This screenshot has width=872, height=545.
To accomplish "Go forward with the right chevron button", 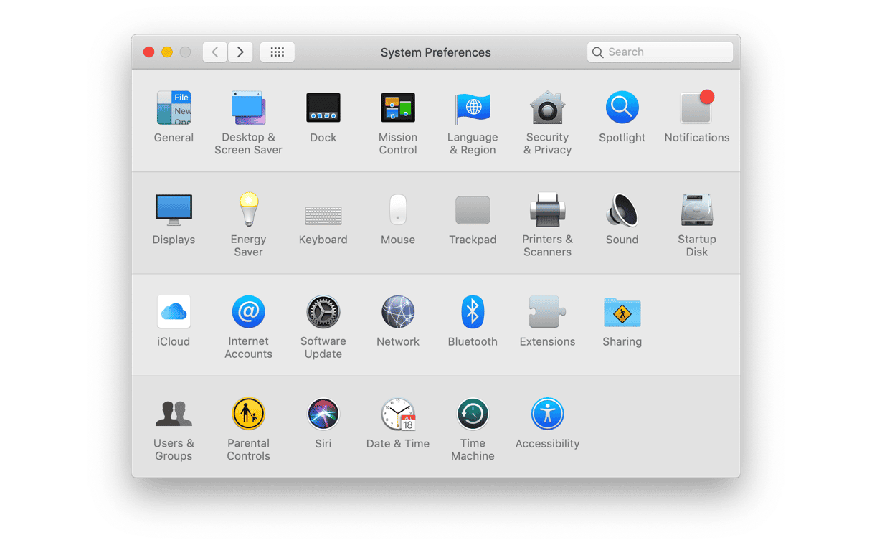I will point(240,52).
